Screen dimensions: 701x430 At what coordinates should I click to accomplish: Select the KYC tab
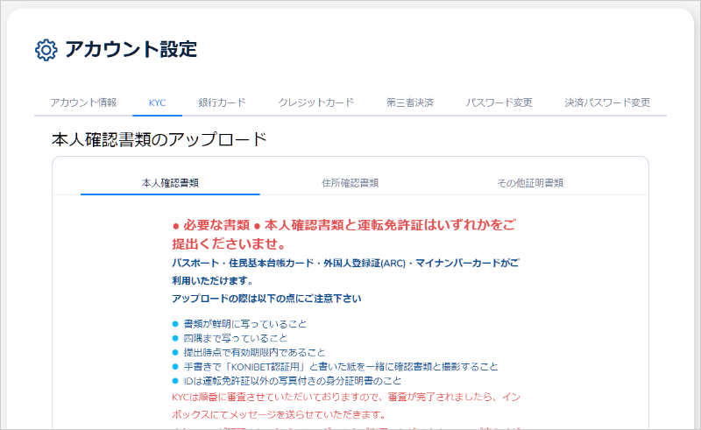[157, 102]
